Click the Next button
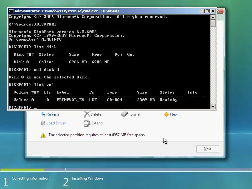252x189 pixels. coord(208,149)
